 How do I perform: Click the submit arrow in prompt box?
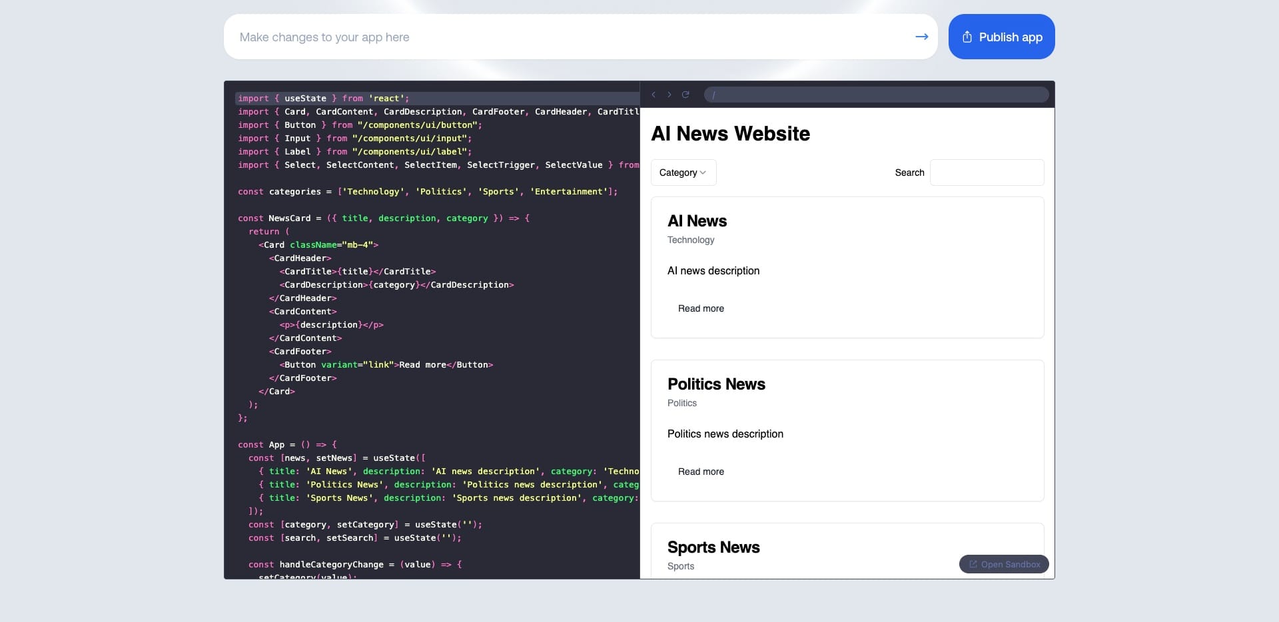point(922,37)
